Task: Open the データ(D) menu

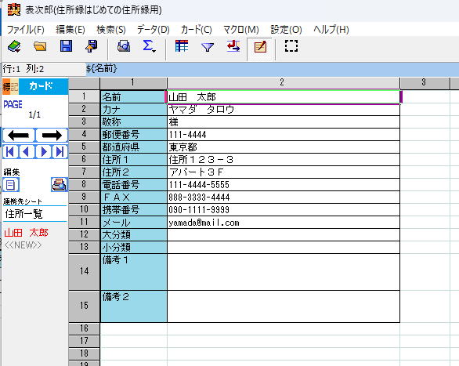Action: (153, 30)
